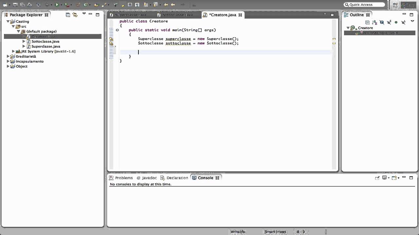Collapse the Creatore class in Outline
Image resolution: width=419 pixels, height=235 pixels.
click(x=348, y=28)
